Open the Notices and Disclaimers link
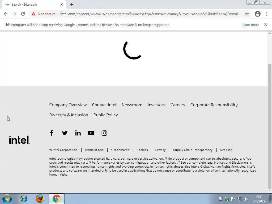This screenshot has height=204, width=272. [231, 163]
